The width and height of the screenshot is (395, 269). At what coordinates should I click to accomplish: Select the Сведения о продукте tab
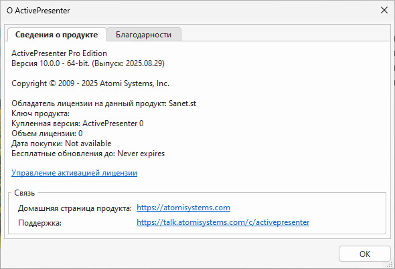57,35
